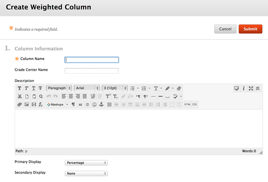Open the emoticon smiley picker

pos(94,104)
